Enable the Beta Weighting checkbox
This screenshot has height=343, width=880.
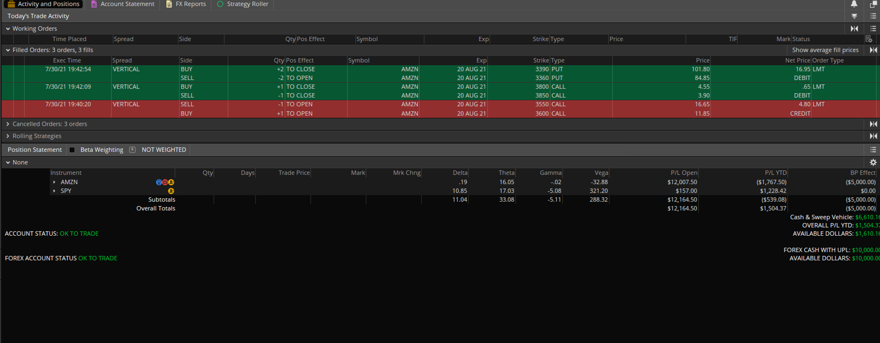(x=72, y=150)
